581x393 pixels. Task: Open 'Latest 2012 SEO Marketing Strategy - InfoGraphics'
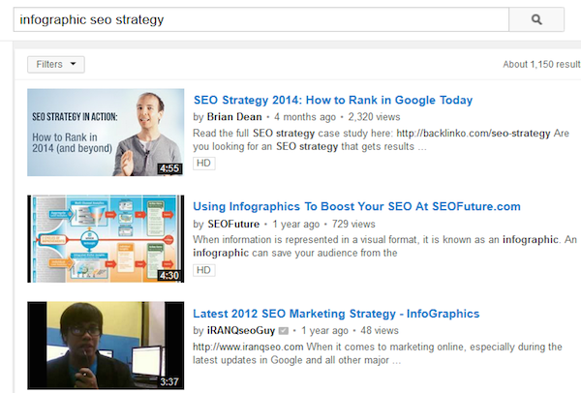click(x=336, y=314)
